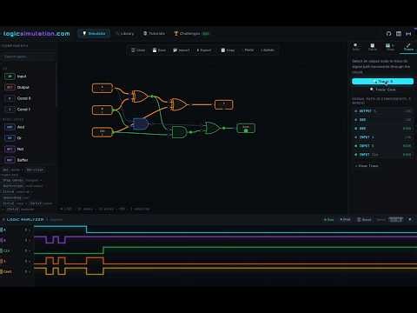This screenshot has width=417, height=313.
Task: Click the Export toolbar button
Action: click(x=204, y=50)
